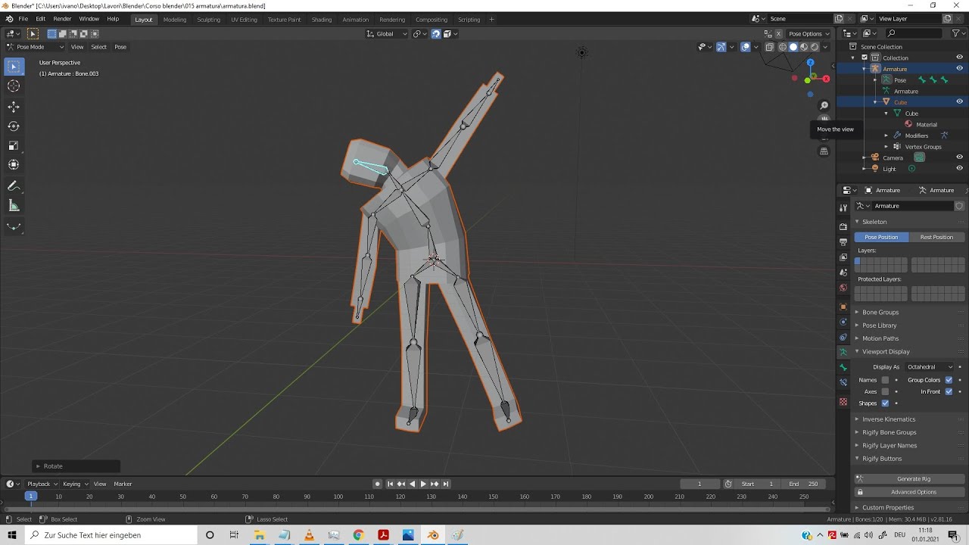Play the animation forward
The height and width of the screenshot is (545, 969).
click(423, 484)
